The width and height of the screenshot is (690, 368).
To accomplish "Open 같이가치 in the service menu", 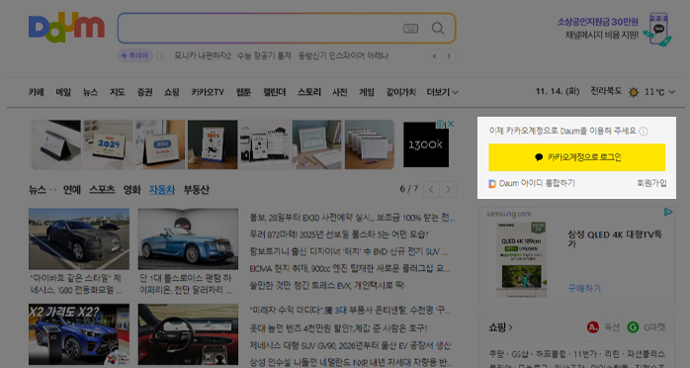I will (401, 92).
